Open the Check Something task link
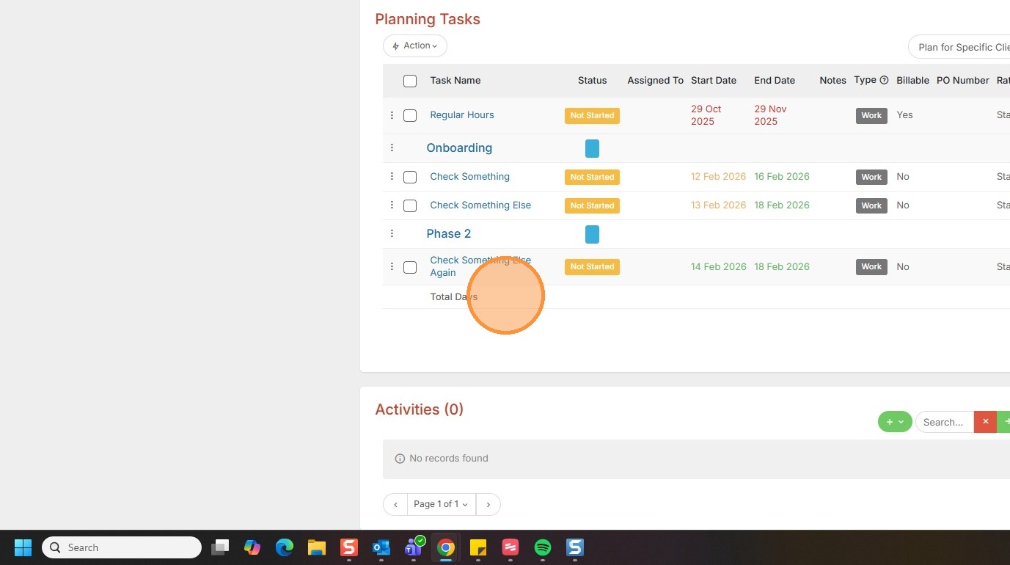The height and width of the screenshot is (565, 1010). tap(470, 176)
